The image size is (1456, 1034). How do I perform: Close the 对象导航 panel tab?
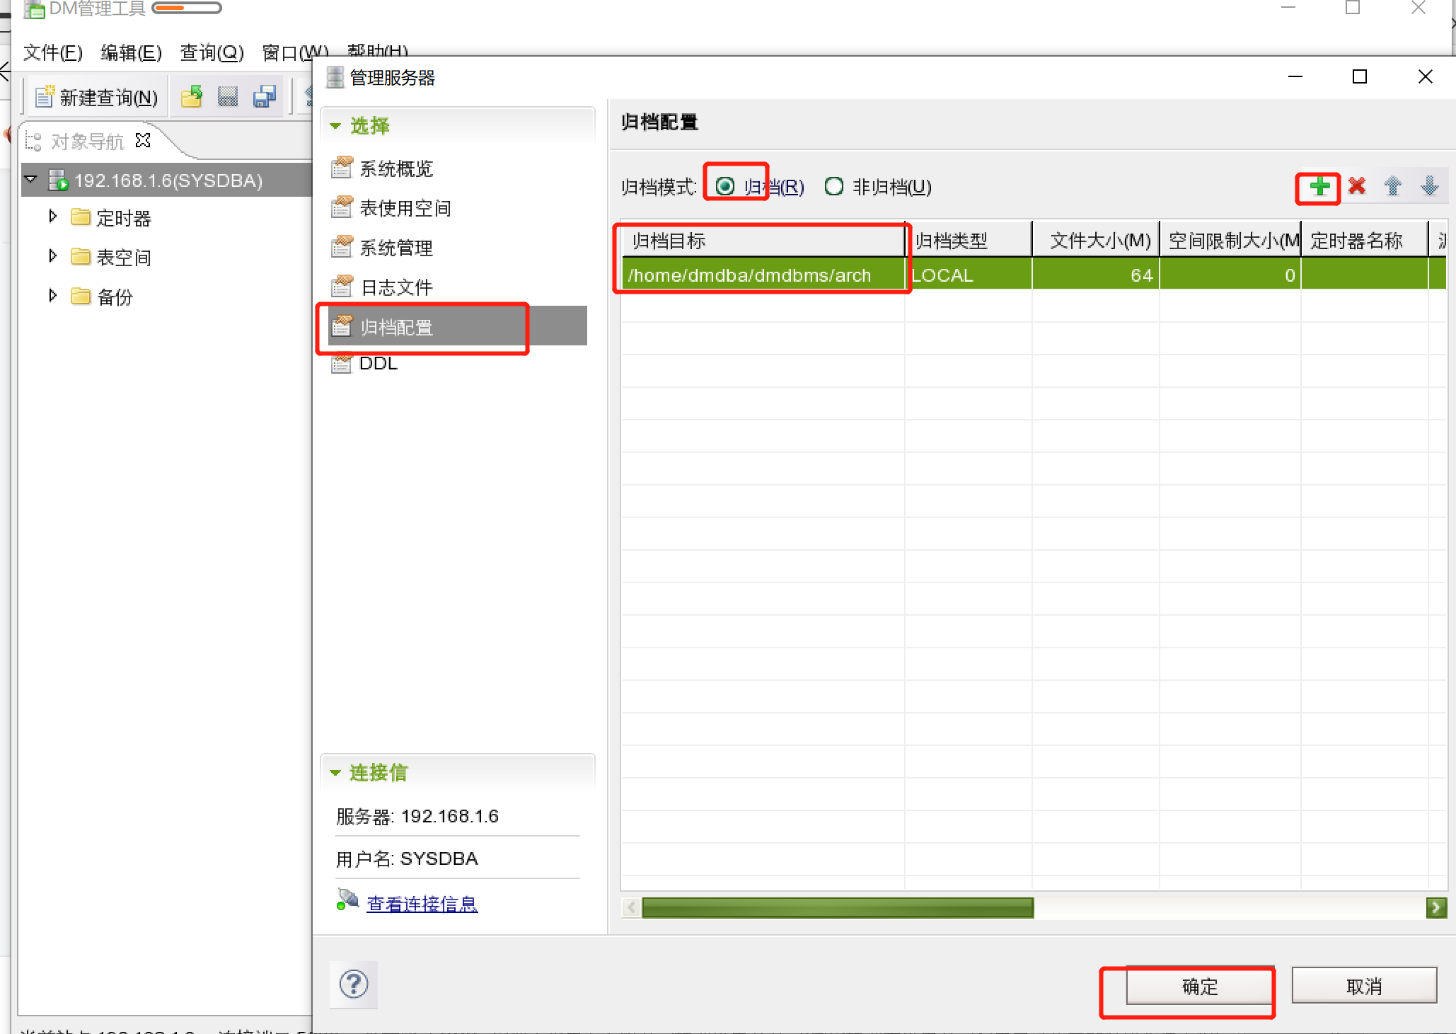143,140
